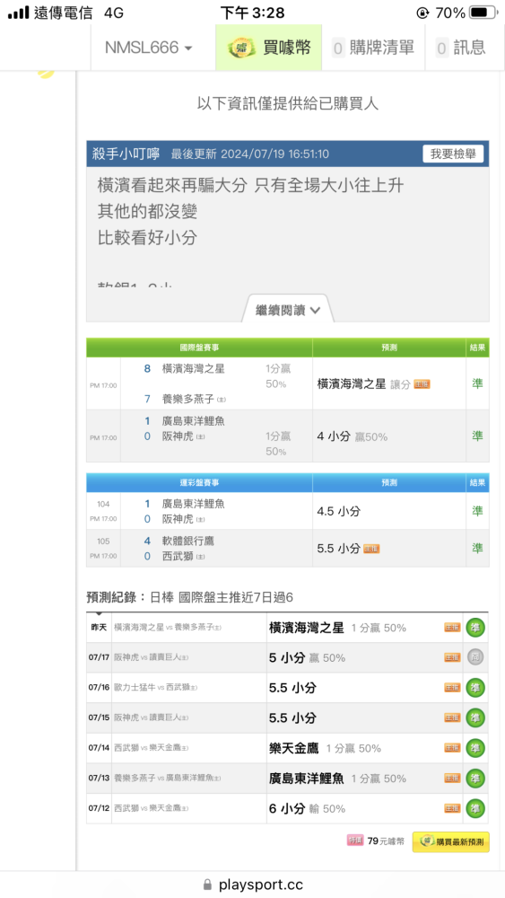The width and height of the screenshot is (505, 898).
Task: Click 主推 badge in 07/15 record row
Action: 452,718
